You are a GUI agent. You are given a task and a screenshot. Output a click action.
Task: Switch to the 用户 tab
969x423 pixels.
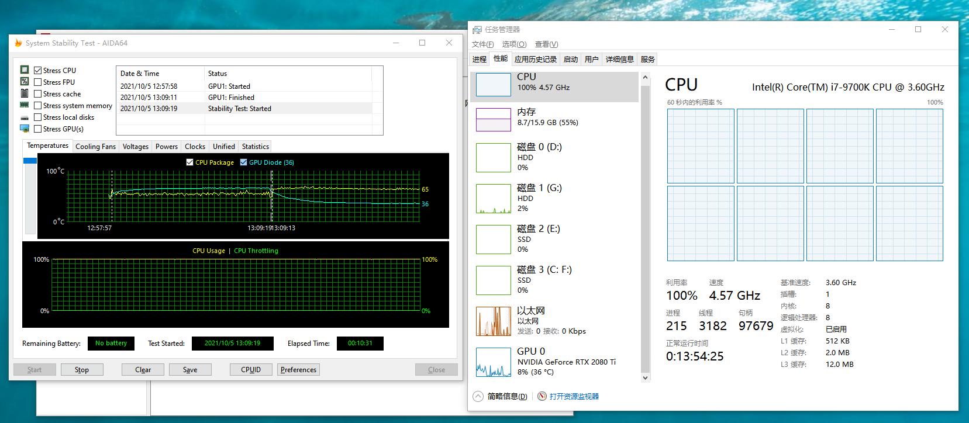click(x=592, y=59)
